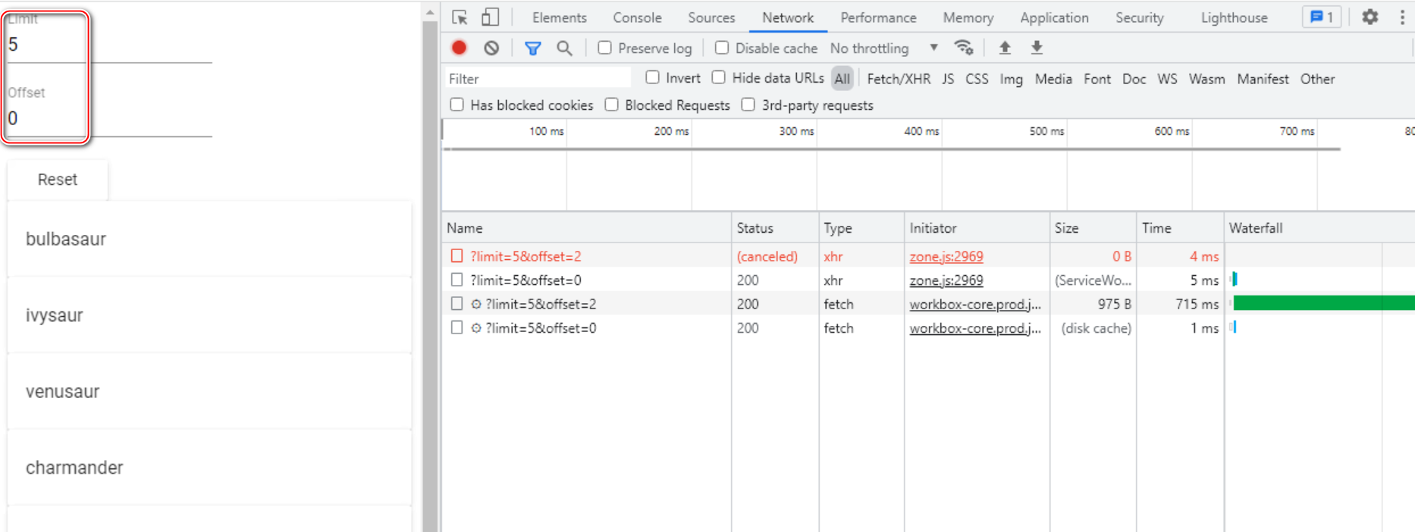Select the charmander list card
Screen dimensions: 1415x532
click(209, 468)
